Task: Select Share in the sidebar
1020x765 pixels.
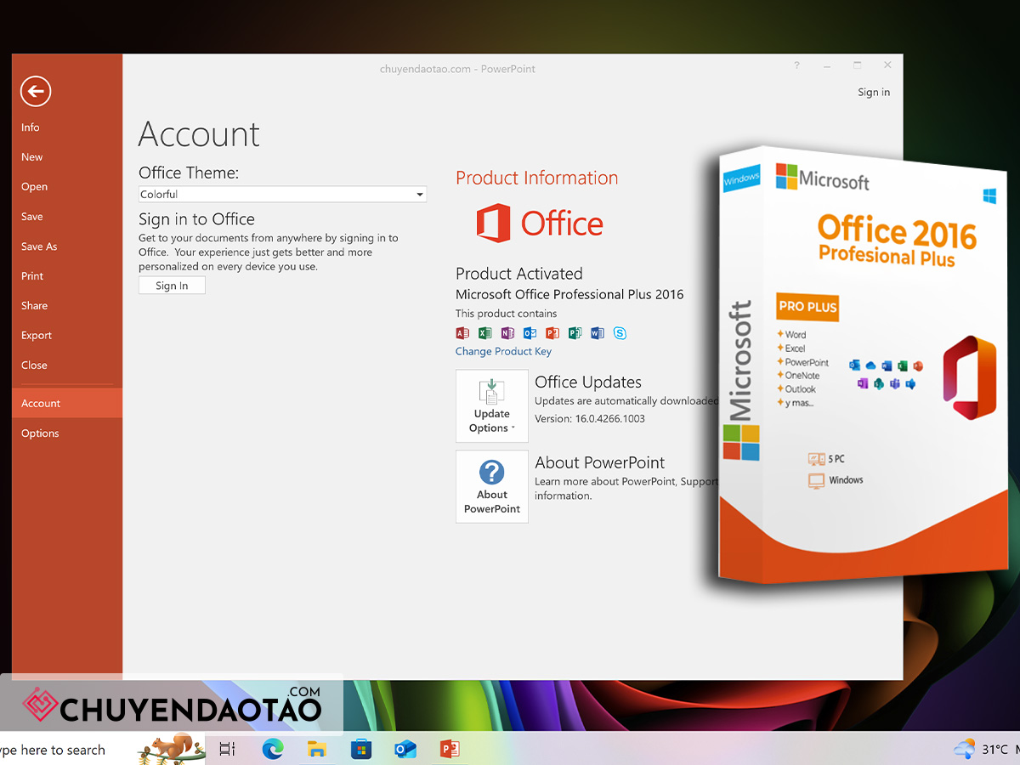Action: [x=35, y=306]
